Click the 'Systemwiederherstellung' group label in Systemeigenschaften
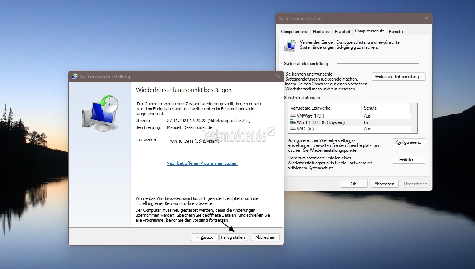Screen dimensions: 475x269 pos(306,64)
